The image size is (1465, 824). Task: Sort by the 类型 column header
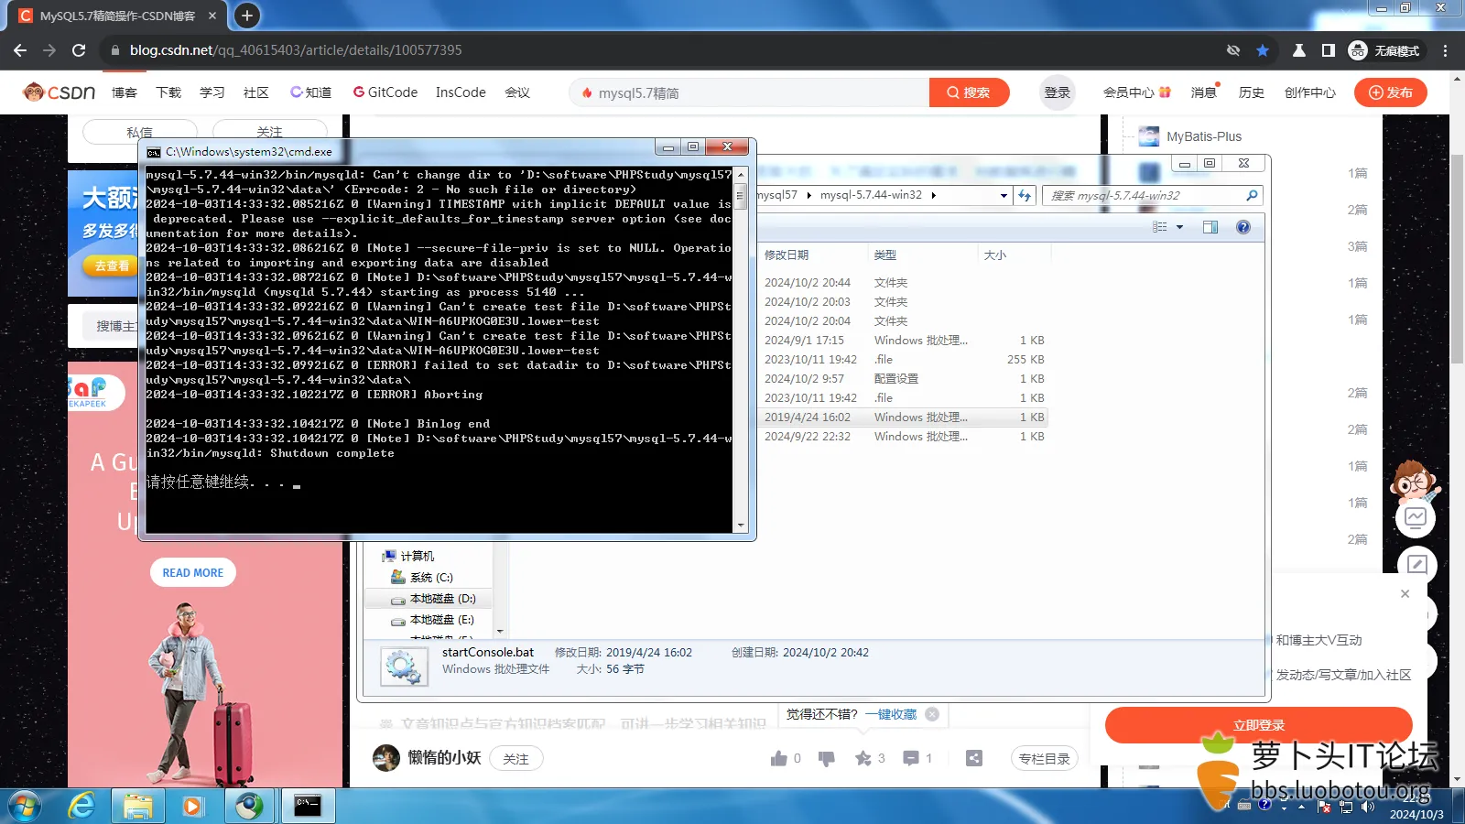pos(885,255)
